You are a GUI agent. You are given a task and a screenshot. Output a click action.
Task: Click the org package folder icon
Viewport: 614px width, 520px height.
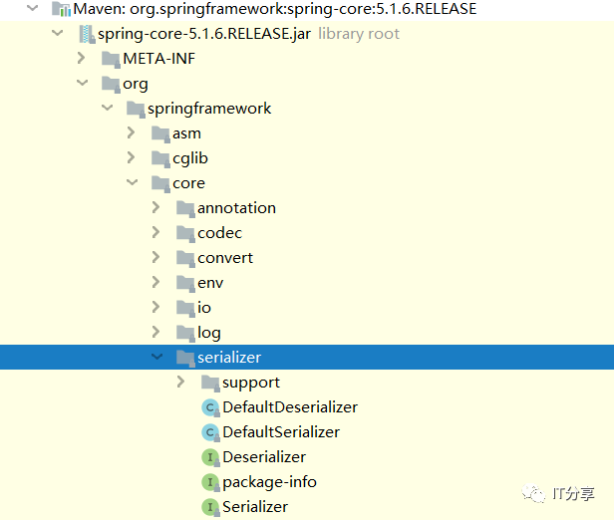click(x=111, y=84)
